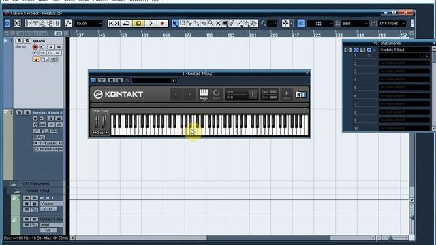Open Kontakt 4 8out slot in VST Instruments

pos(404,50)
